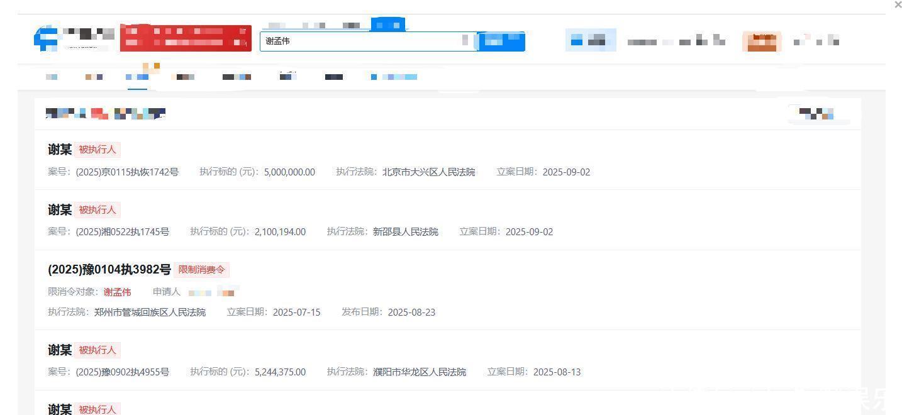Click the blurred applicant name next to 申请人
Viewport: 902px width, 415px height.
click(x=213, y=292)
